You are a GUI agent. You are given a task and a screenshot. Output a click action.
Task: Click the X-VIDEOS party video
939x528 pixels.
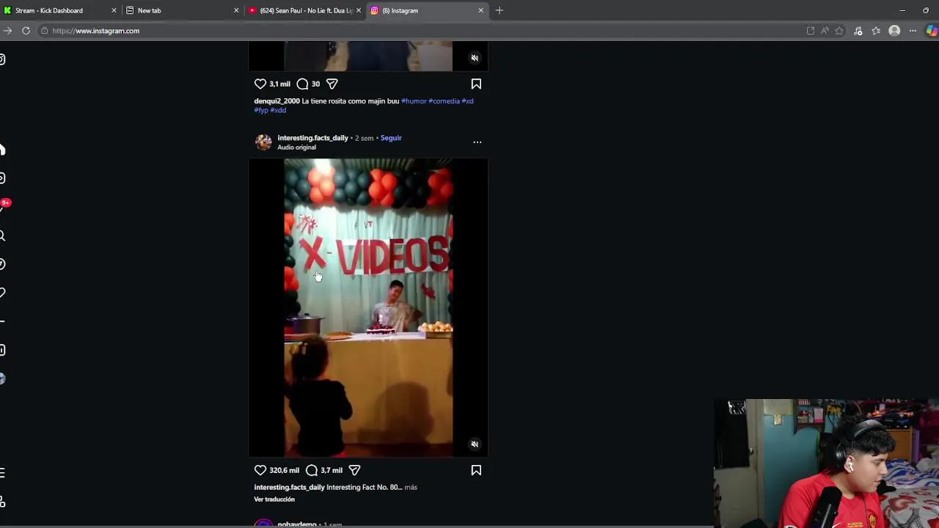click(x=368, y=308)
